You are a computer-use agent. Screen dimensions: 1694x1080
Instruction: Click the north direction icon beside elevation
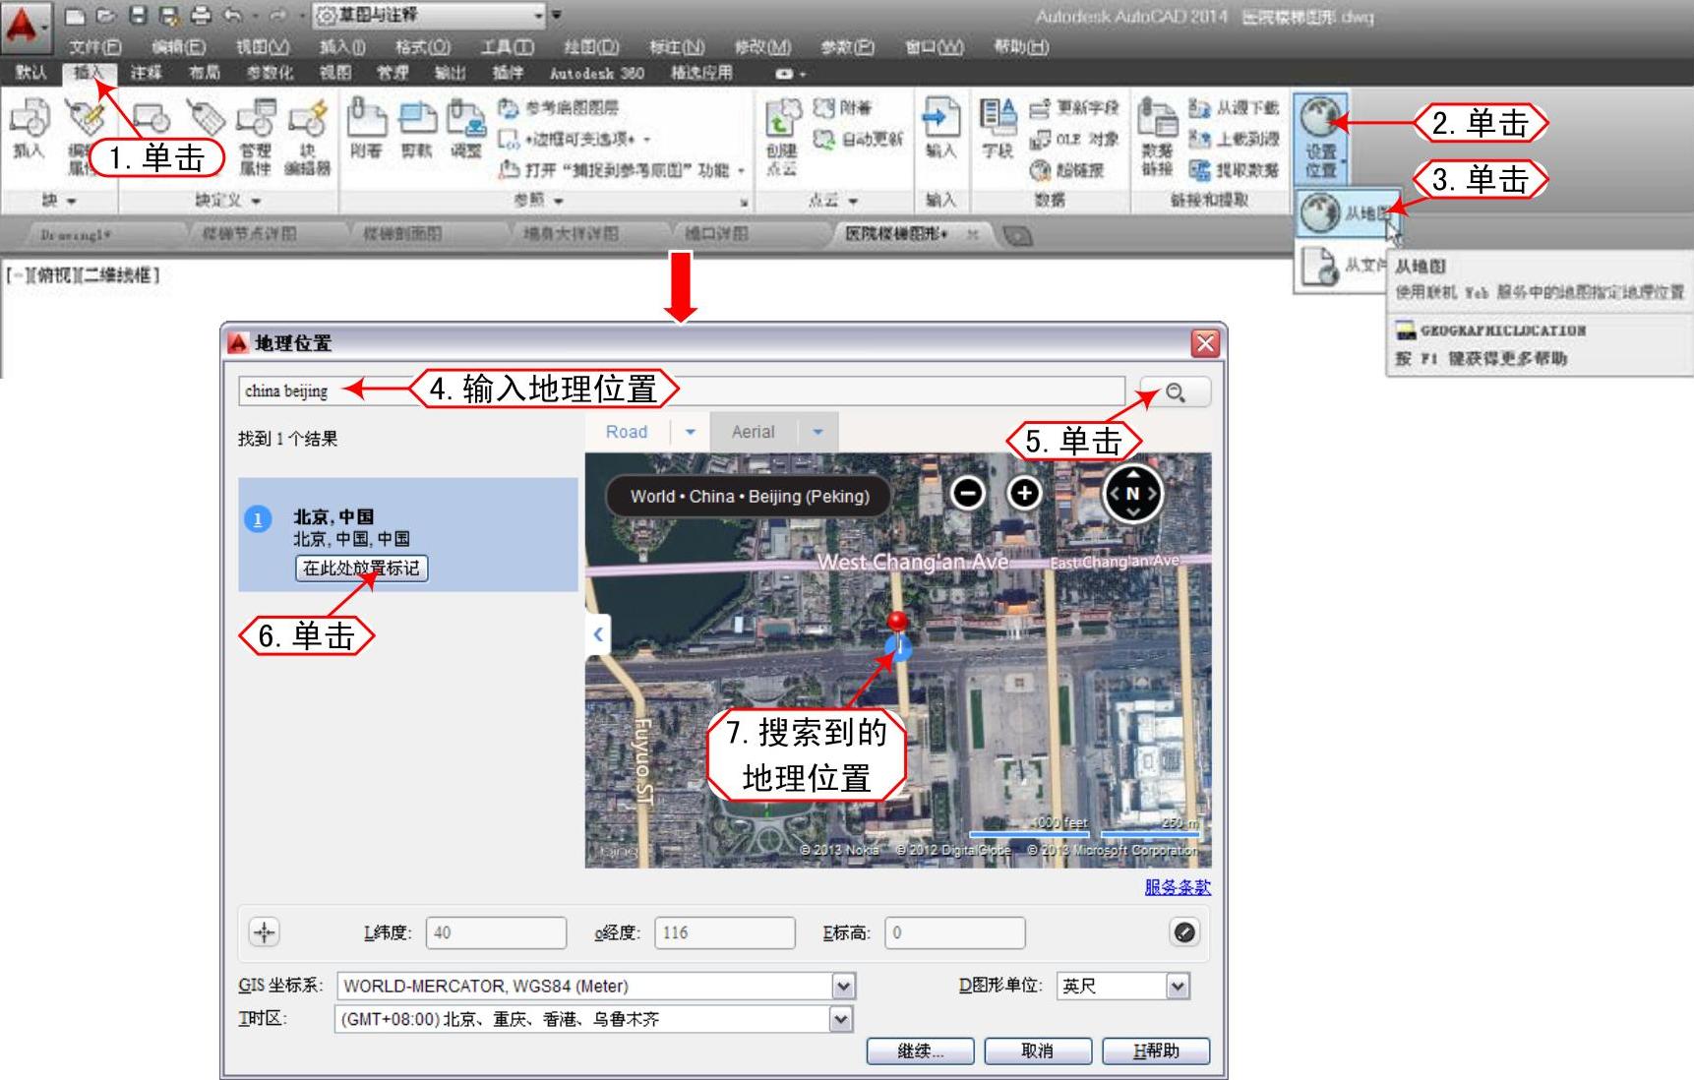tap(1184, 932)
